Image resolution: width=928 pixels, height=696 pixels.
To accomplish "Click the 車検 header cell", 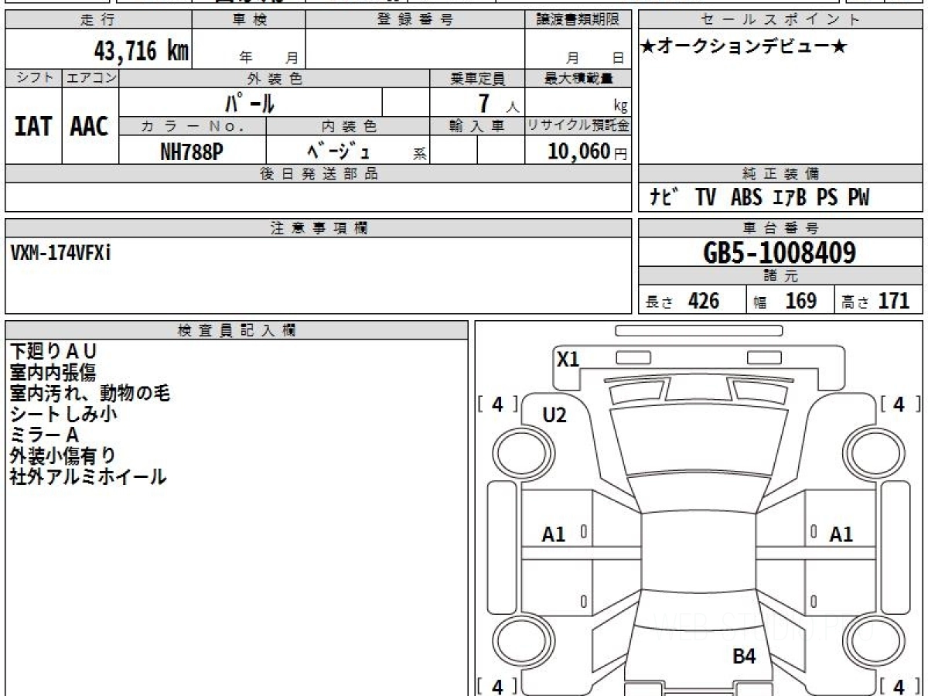I will [x=249, y=20].
